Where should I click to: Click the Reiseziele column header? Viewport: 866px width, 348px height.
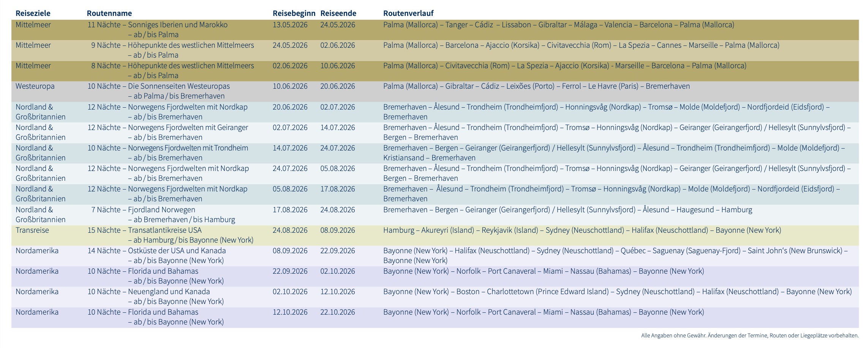(x=33, y=13)
